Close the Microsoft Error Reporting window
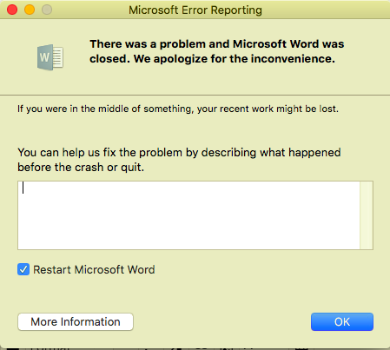Viewport: 390px width, 350px height. [x=12, y=10]
